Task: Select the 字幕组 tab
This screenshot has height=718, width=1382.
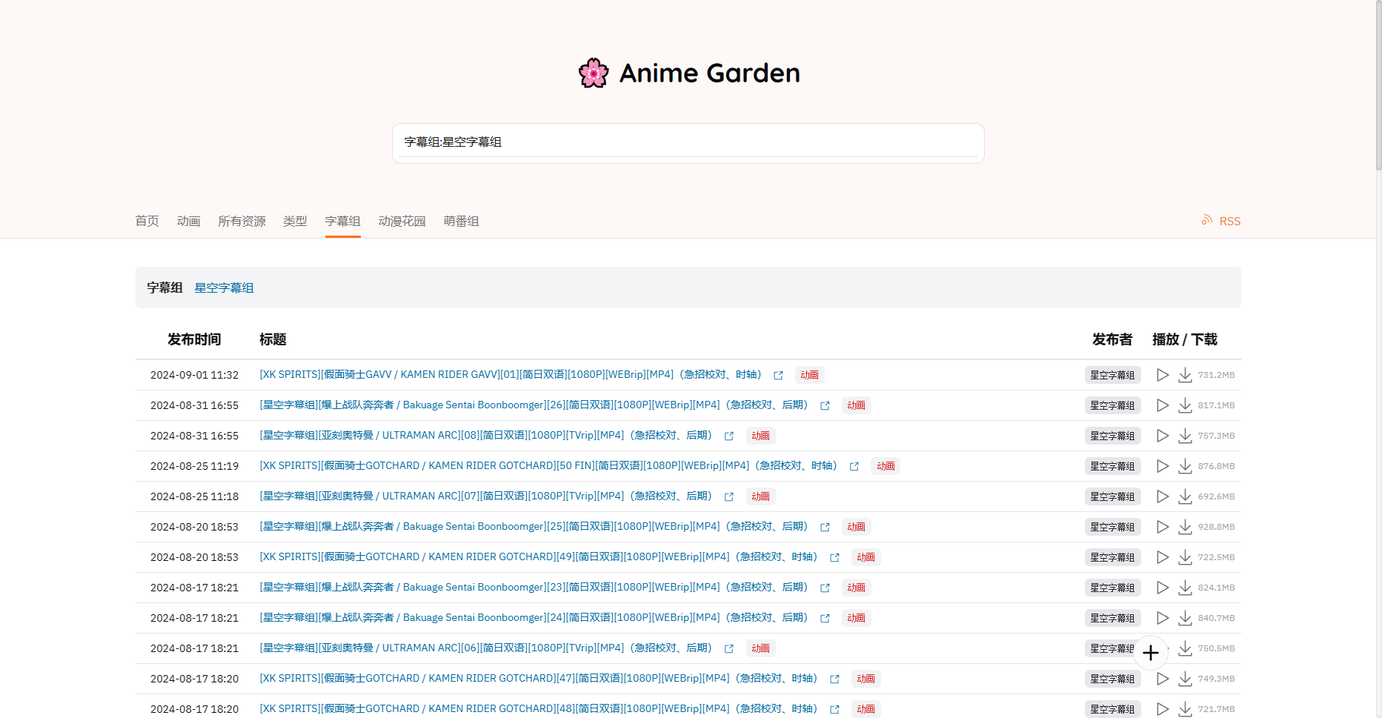Action: (342, 221)
